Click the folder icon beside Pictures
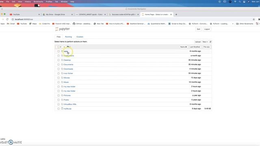 pos(62,95)
